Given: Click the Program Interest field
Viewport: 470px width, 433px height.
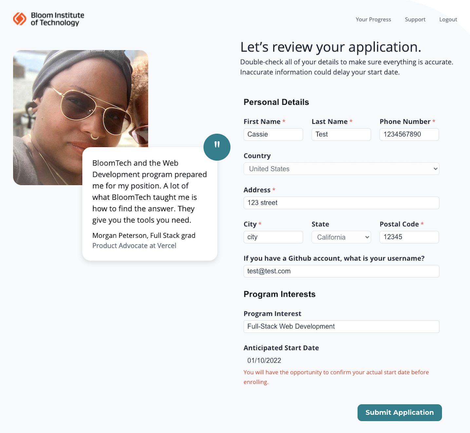Looking at the screenshot, I should (341, 327).
